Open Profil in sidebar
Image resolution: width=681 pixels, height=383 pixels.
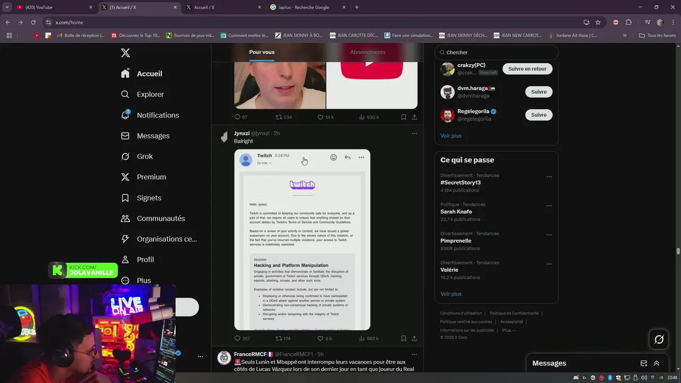click(x=137, y=260)
